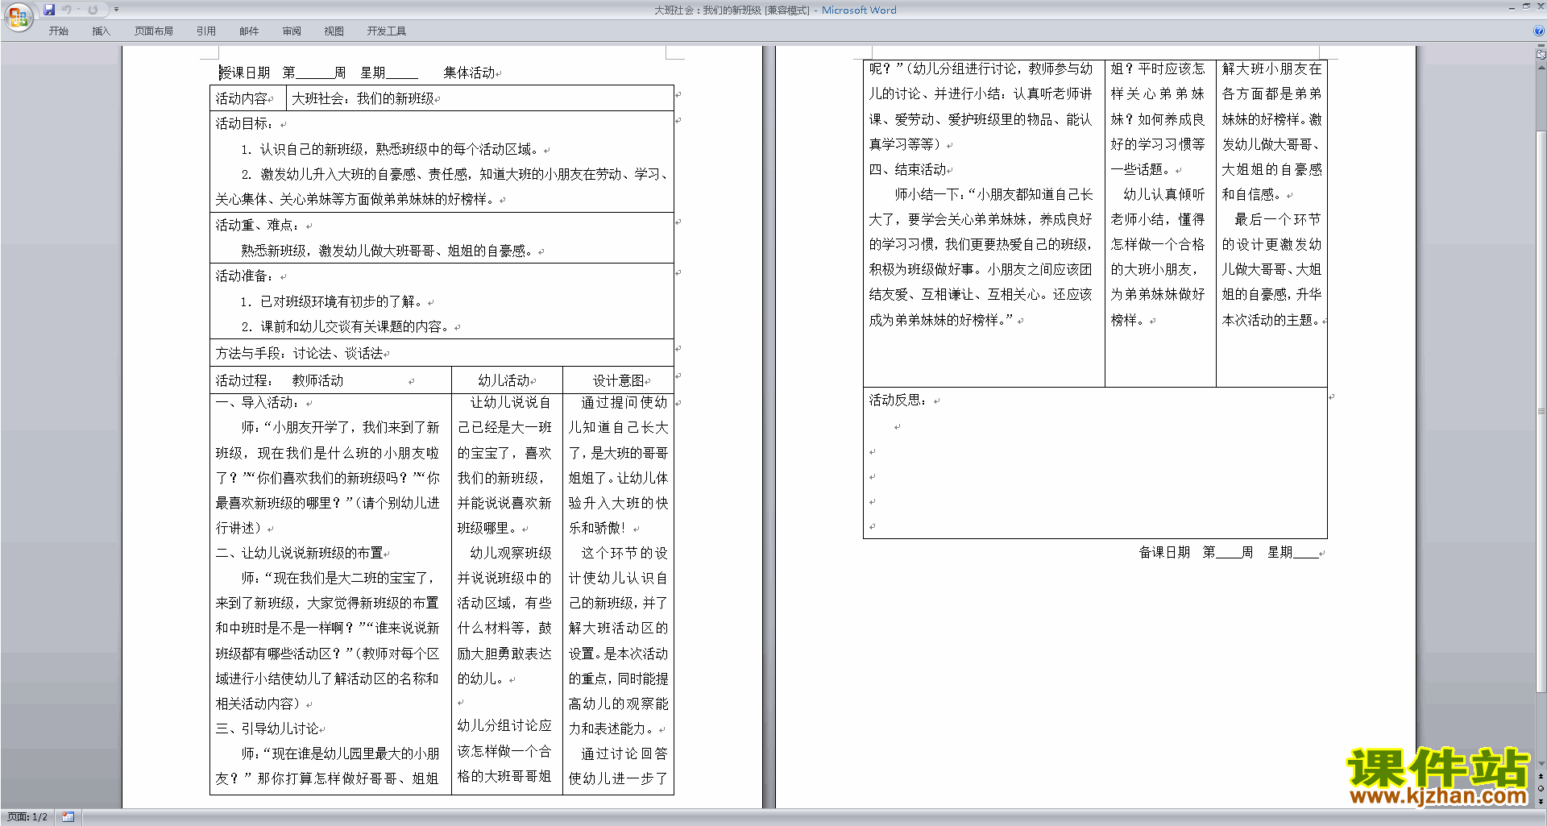Viewport: 1547px width, 826px height.
Task: Click the text 集体活动 in the header line
Action: coord(469,73)
